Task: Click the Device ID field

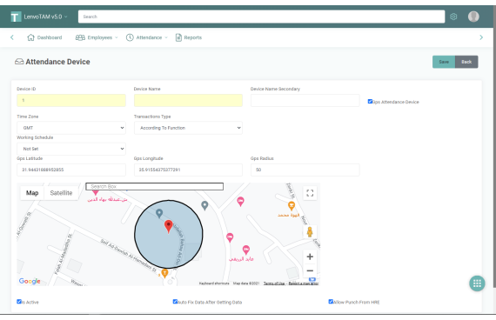Action: pos(71,100)
